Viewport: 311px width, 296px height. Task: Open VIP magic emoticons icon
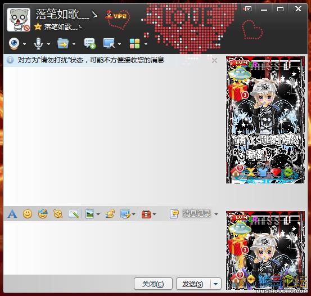(43, 214)
